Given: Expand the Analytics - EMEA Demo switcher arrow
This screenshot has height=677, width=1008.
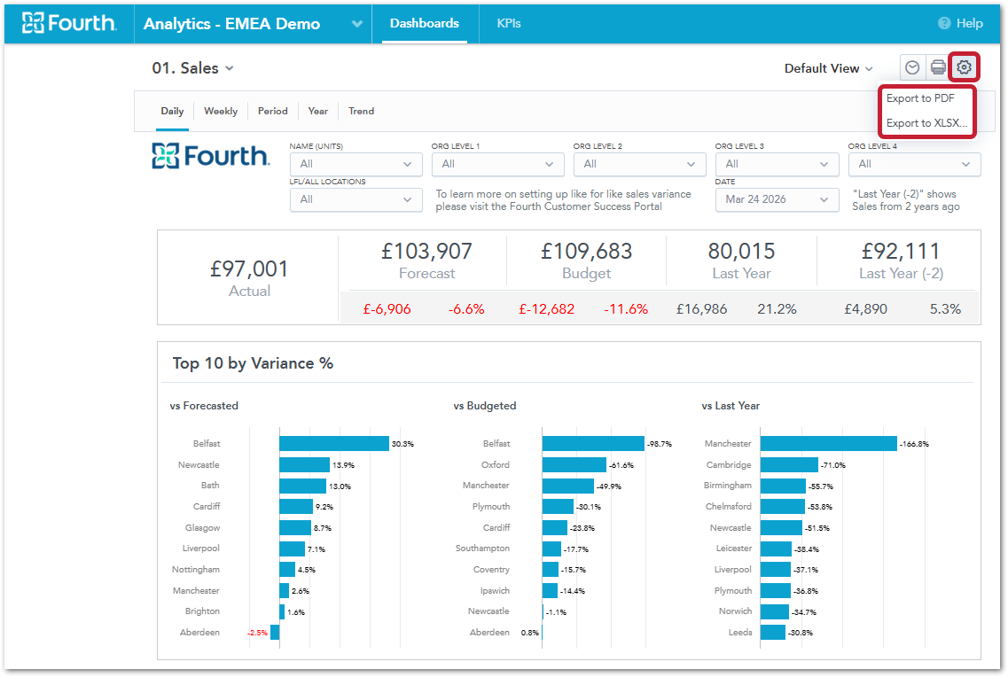Looking at the screenshot, I should point(356,24).
